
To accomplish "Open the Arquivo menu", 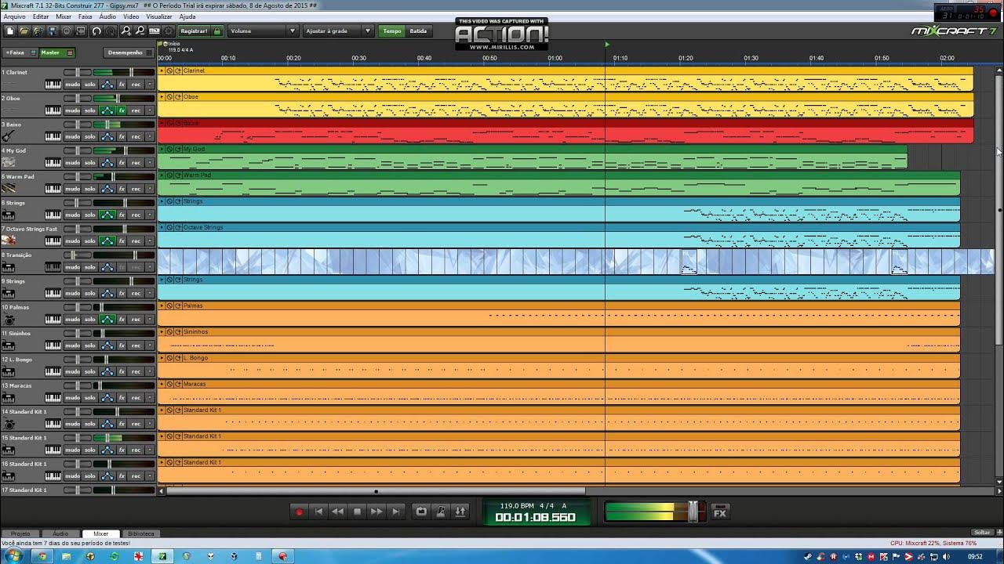I will [15, 16].
